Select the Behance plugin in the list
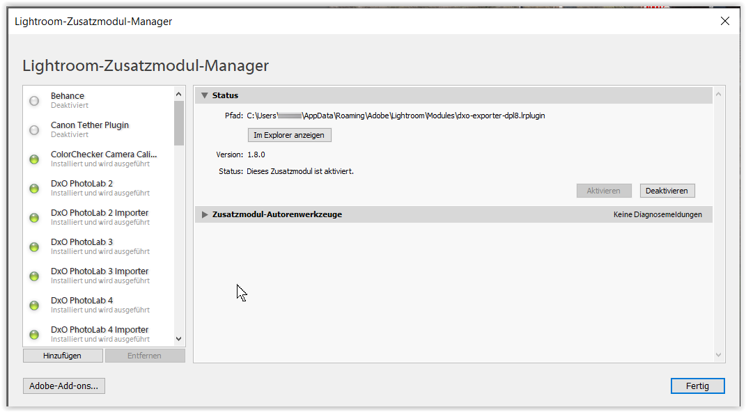Screen dimensions: 746x412 tap(98, 100)
